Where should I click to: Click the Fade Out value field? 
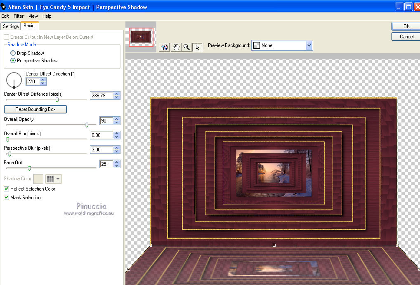click(106, 164)
